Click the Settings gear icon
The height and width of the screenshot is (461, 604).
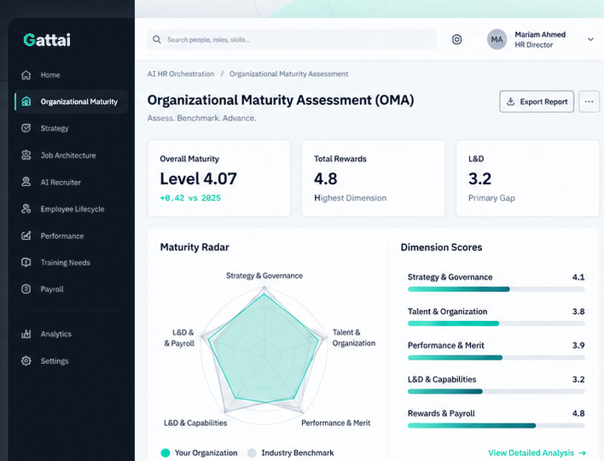[26, 361]
